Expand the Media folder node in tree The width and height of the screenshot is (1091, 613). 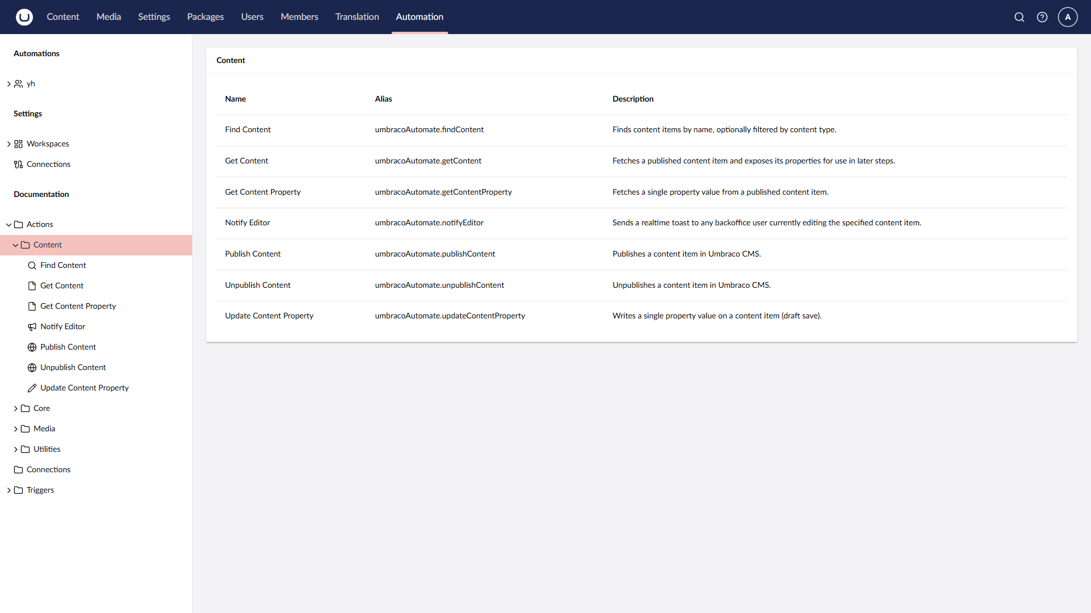15,429
